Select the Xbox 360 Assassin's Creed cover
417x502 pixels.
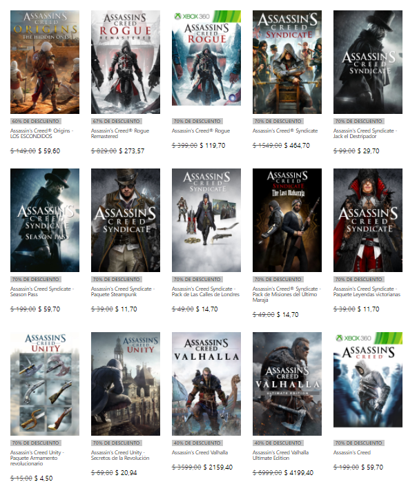click(x=368, y=384)
